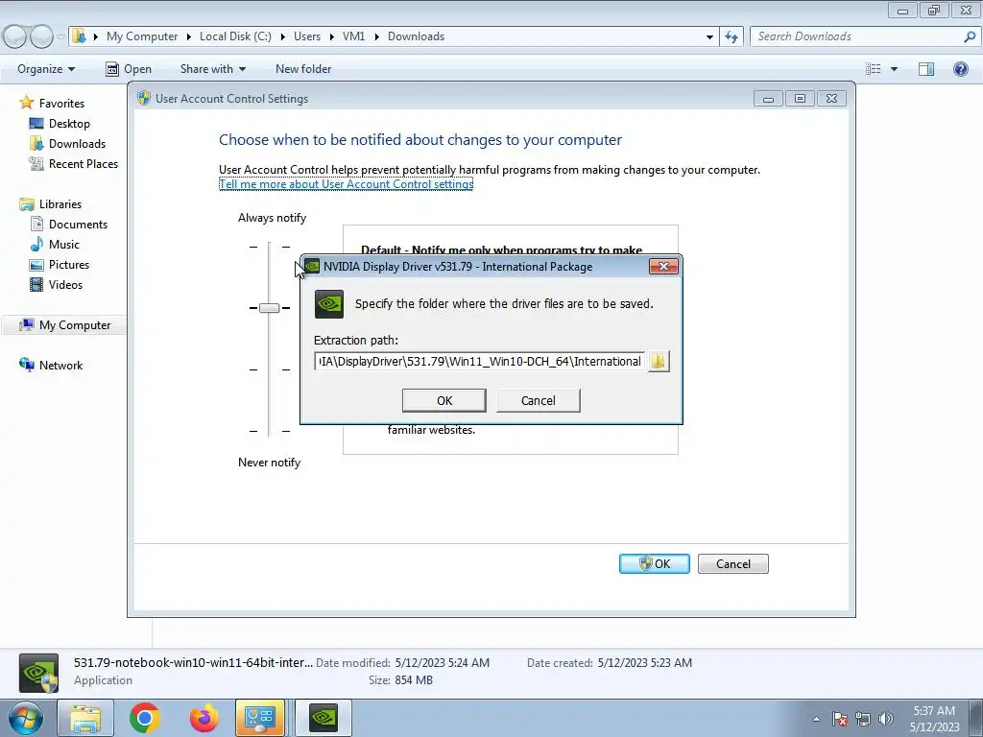Click the volume speaker tray icon
Image resolution: width=983 pixels, height=737 pixels.
click(x=885, y=719)
